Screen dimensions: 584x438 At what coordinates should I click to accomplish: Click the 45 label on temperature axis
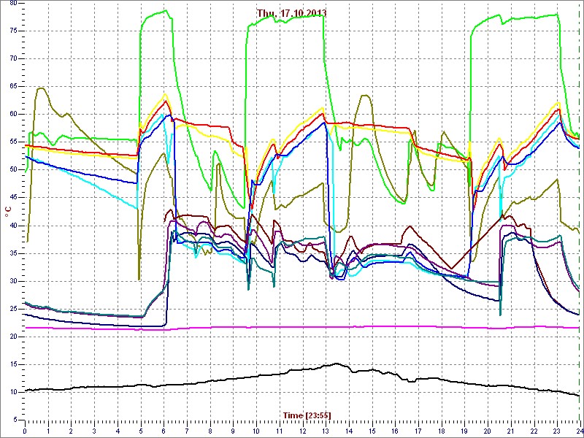tap(12, 198)
